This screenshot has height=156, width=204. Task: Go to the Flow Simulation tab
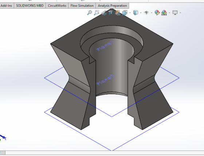tap(82, 6)
